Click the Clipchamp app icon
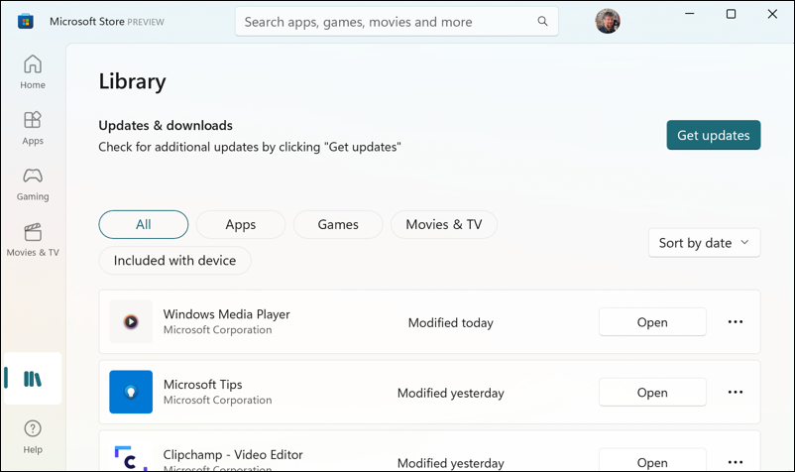 131,458
